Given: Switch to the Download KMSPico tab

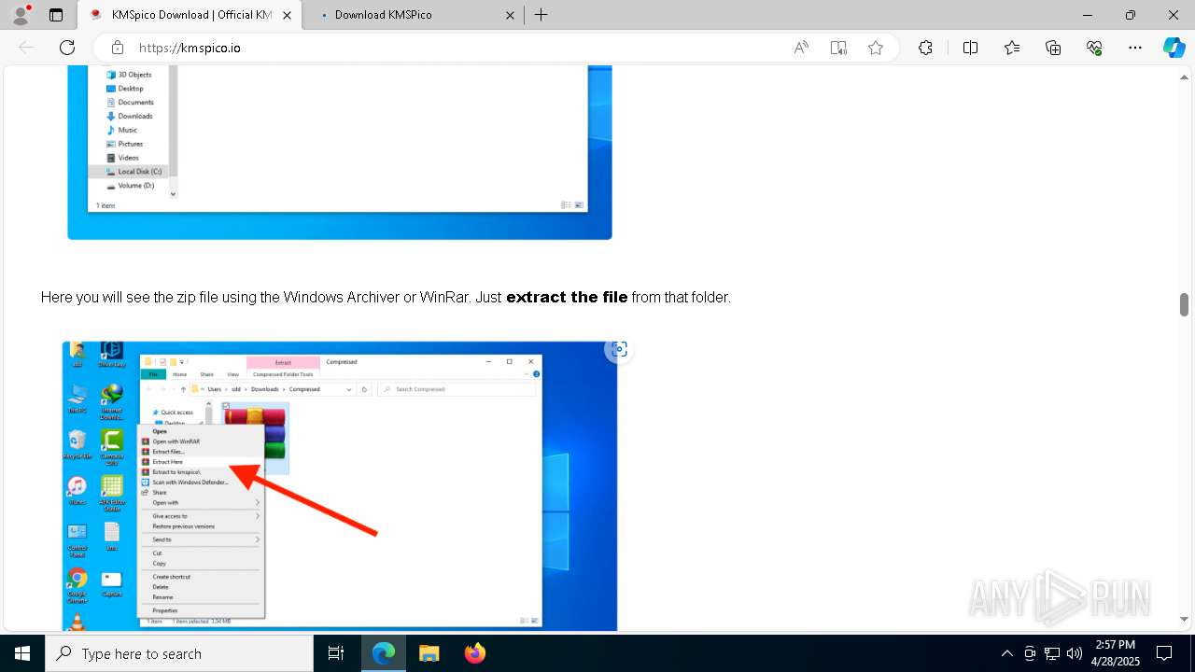Looking at the screenshot, I should point(415,15).
